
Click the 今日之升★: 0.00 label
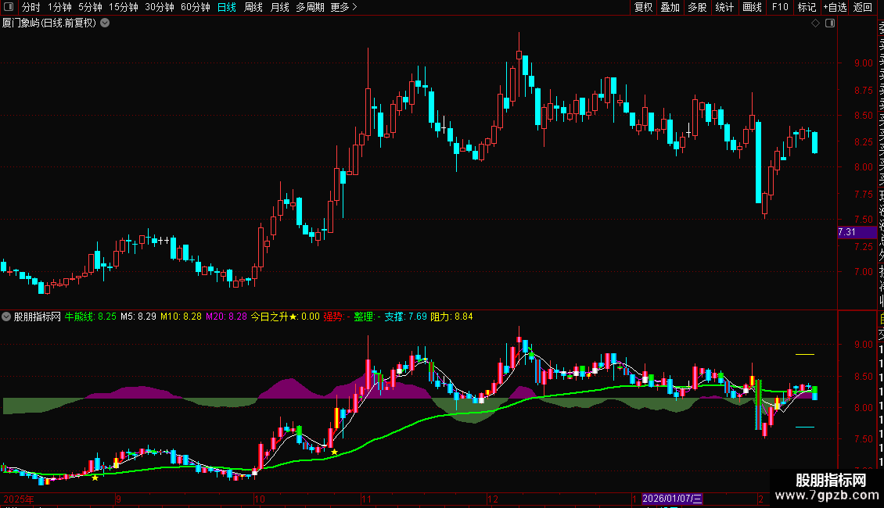286,317
